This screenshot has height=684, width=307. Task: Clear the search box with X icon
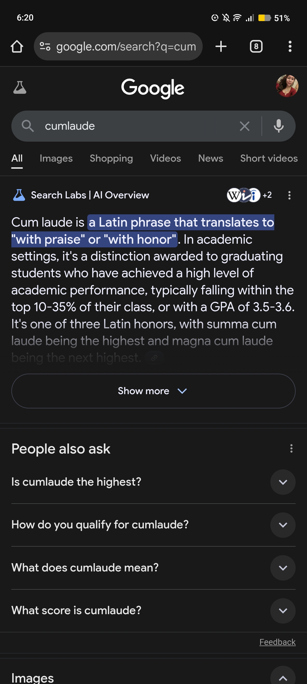point(244,126)
